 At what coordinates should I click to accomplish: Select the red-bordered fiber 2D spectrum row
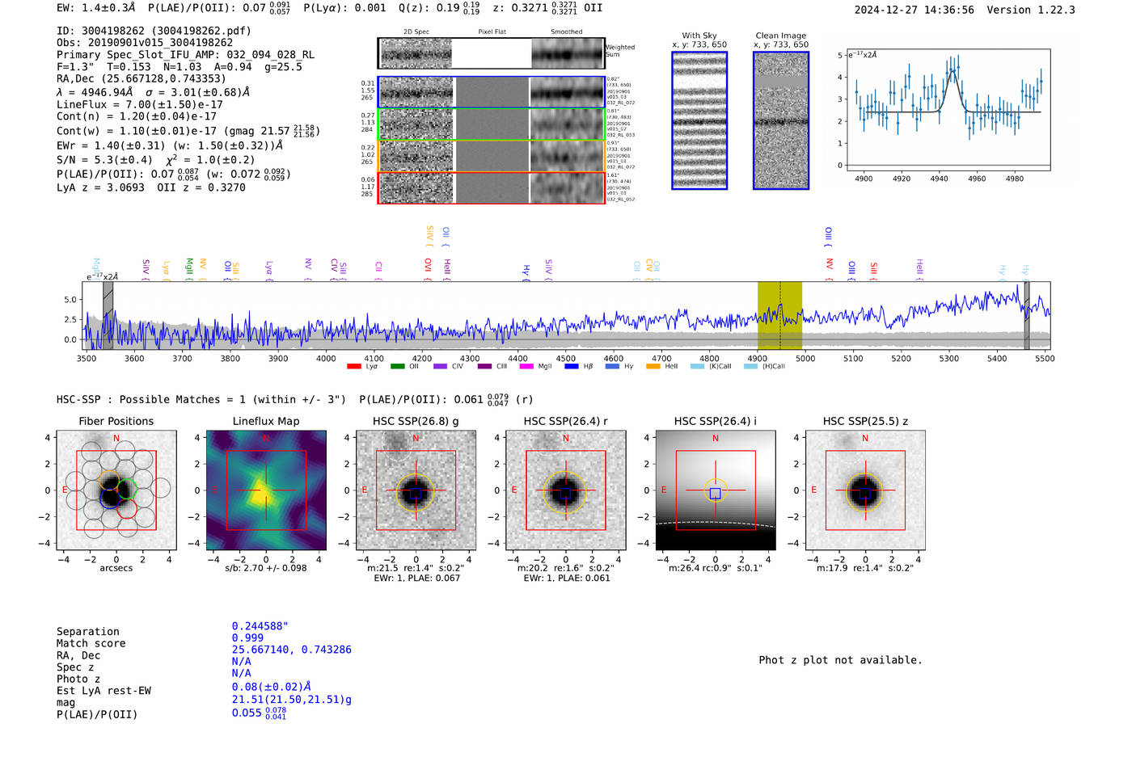492,187
